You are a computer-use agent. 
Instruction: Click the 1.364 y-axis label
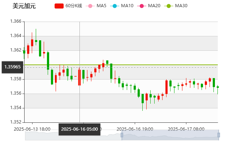pos(16,36)
